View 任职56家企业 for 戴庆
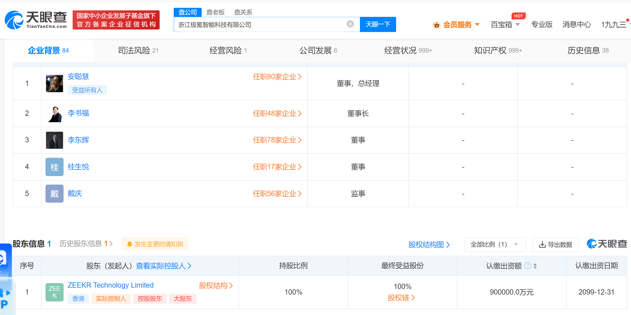631x315 pixels. coord(277,194)
